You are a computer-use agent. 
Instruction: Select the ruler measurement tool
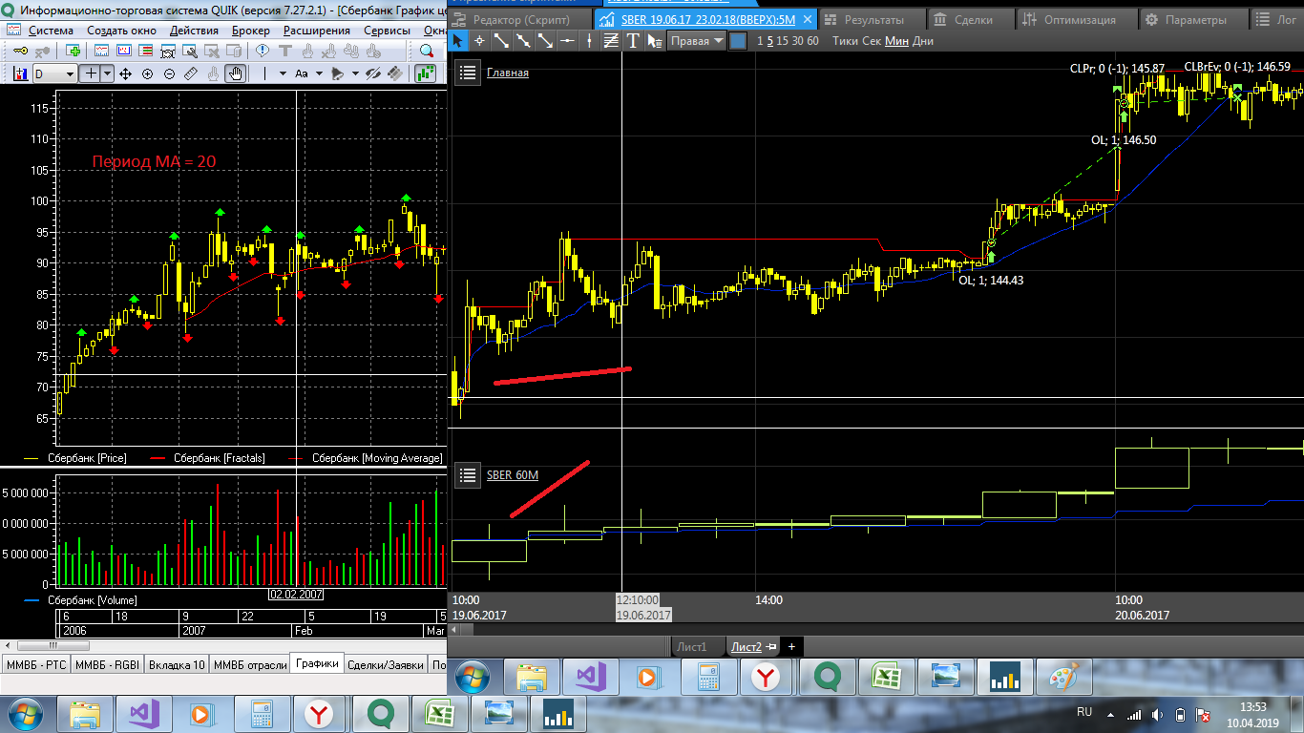click(190, 73)
